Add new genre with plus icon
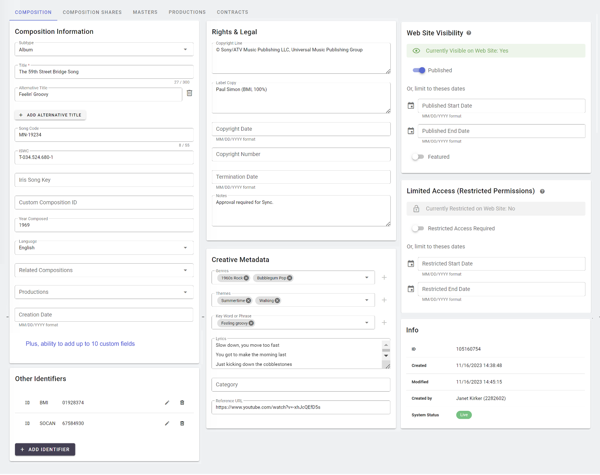This screenshot has width=600, height=475. click(x=384, y=277)
